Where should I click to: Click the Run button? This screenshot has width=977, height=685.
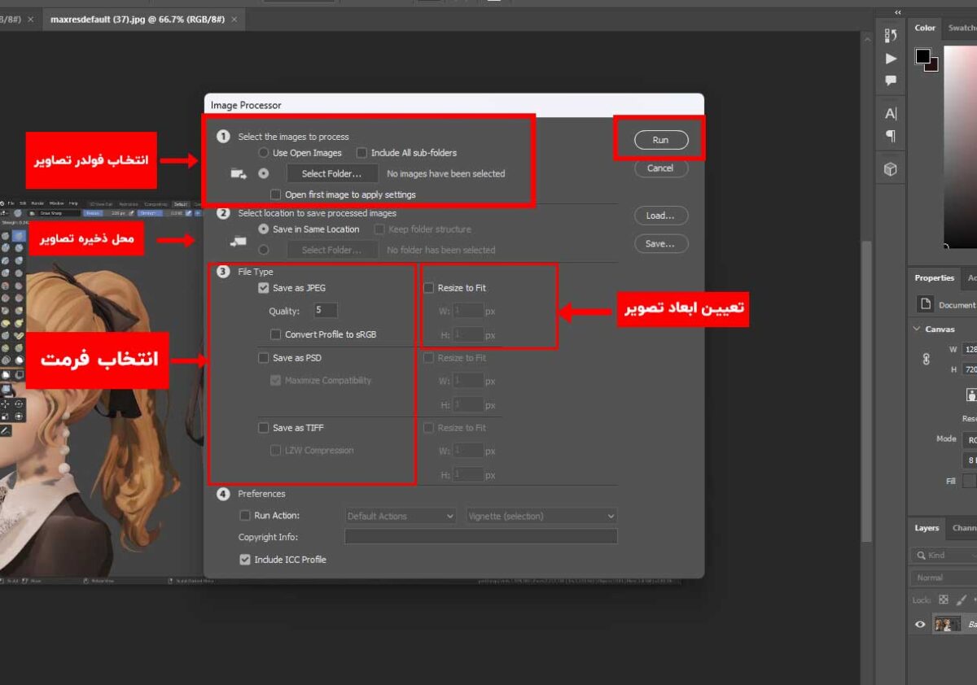click(660, 140)
